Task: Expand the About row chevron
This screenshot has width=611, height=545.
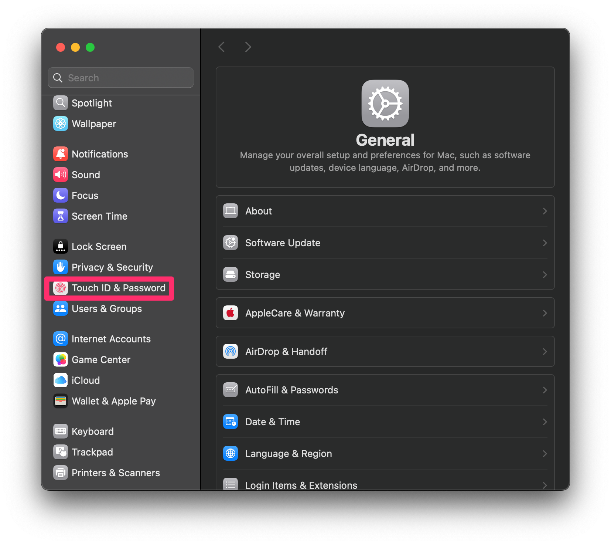Action: pos(545,211)
